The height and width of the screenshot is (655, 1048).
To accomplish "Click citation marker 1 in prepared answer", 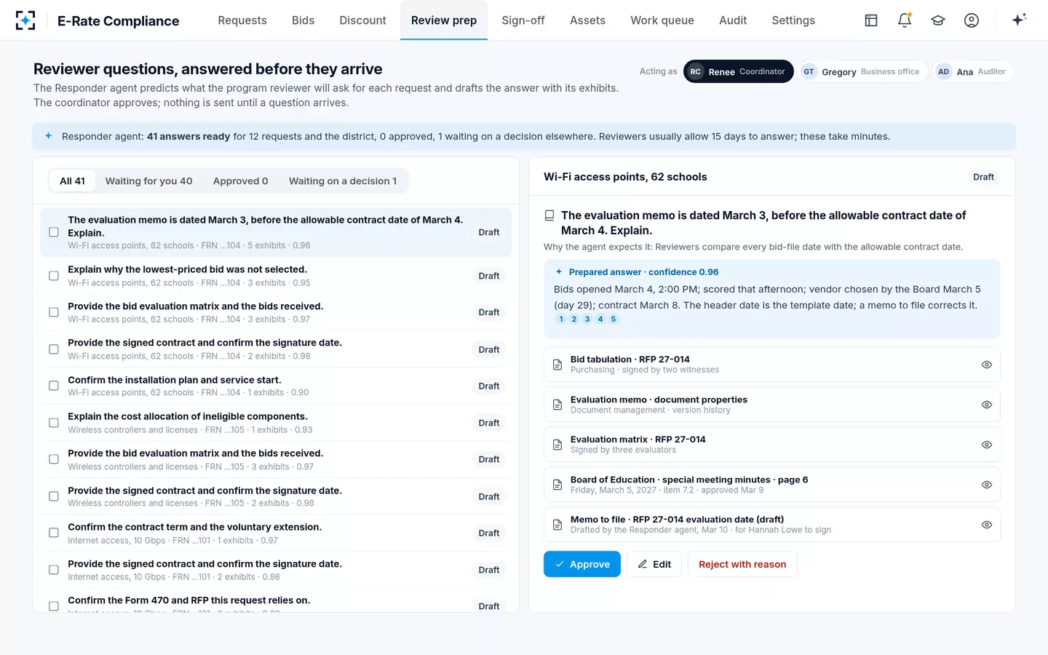I will 561,319.
